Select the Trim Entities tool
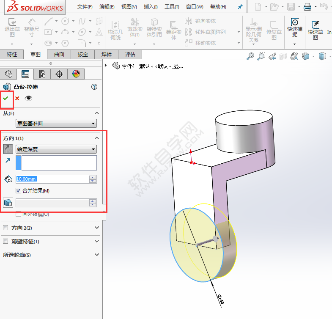The width and height of the screenshot is (332, 319). tap(134, 28)
